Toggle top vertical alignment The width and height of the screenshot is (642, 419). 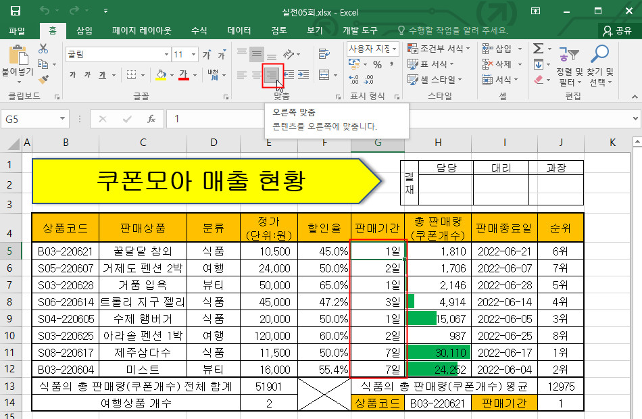click(x=242, y=53)
